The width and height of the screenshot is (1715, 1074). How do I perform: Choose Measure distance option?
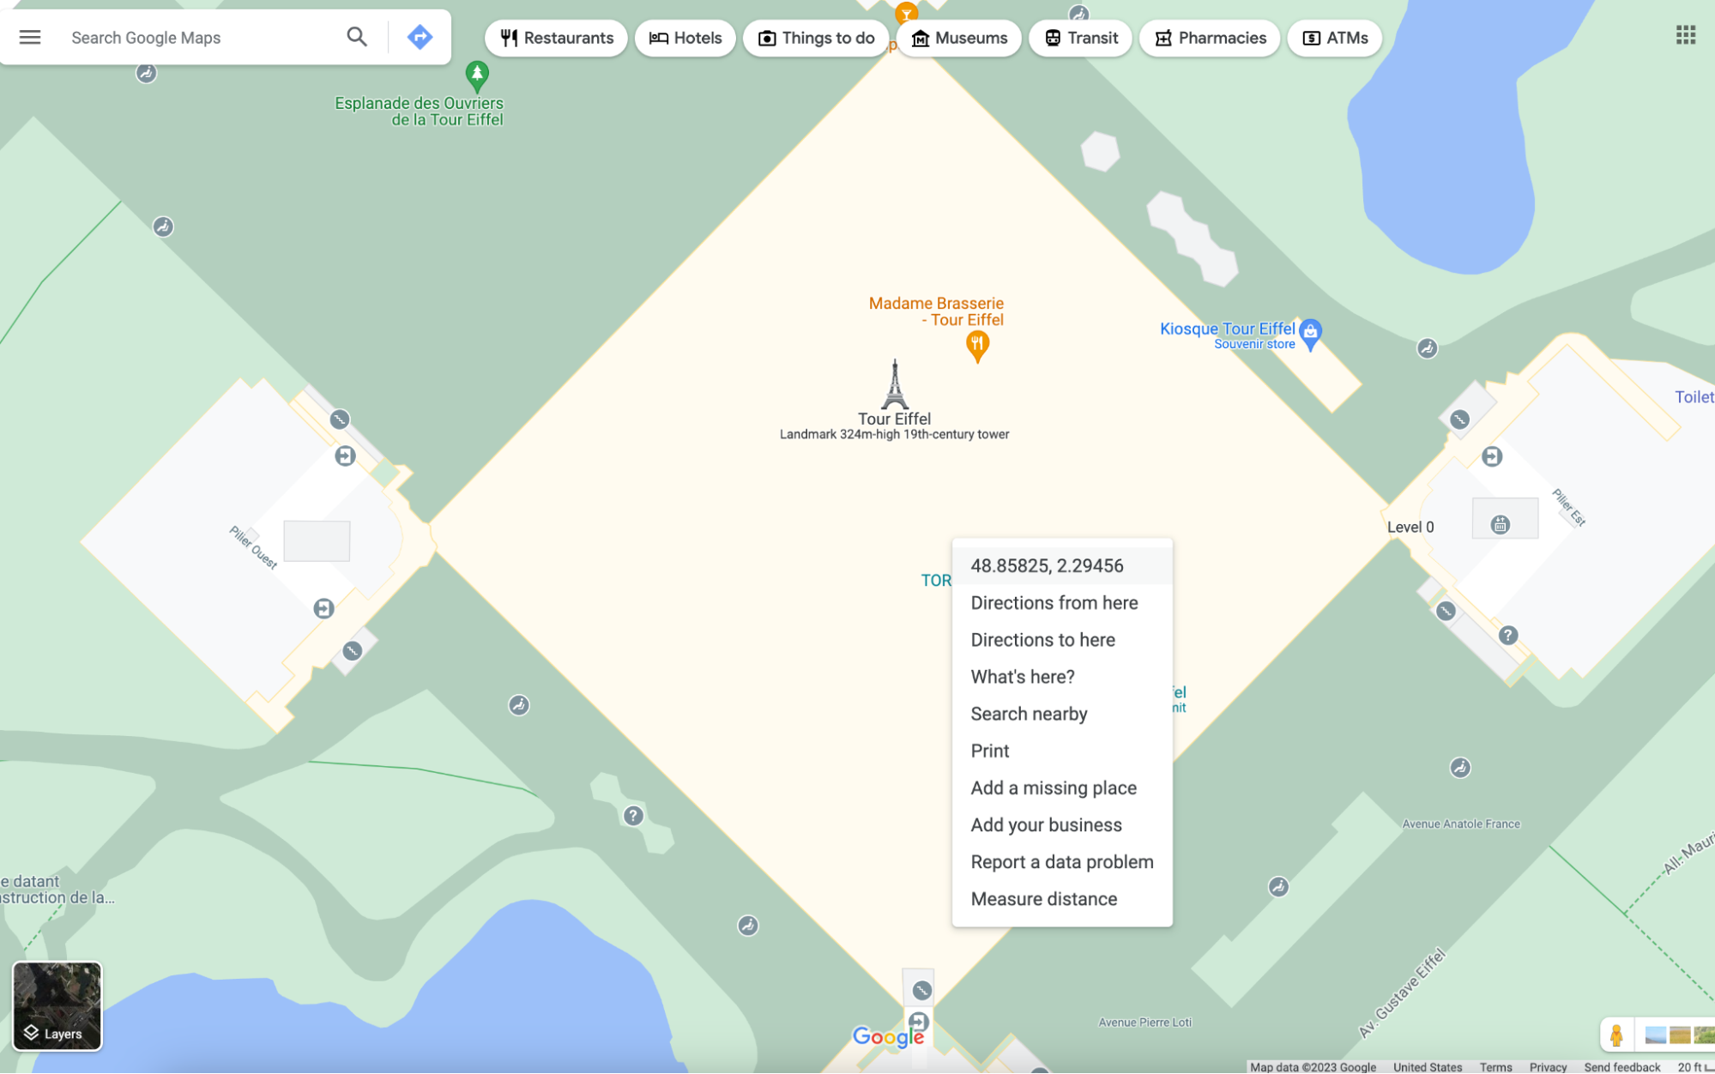point(1062,898)
